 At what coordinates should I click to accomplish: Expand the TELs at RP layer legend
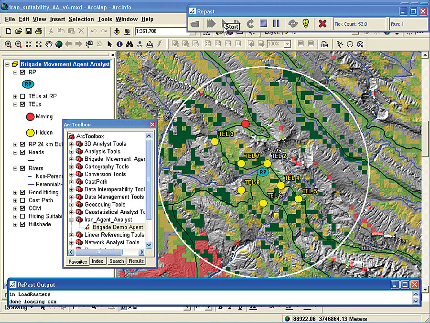pos(15,97)
